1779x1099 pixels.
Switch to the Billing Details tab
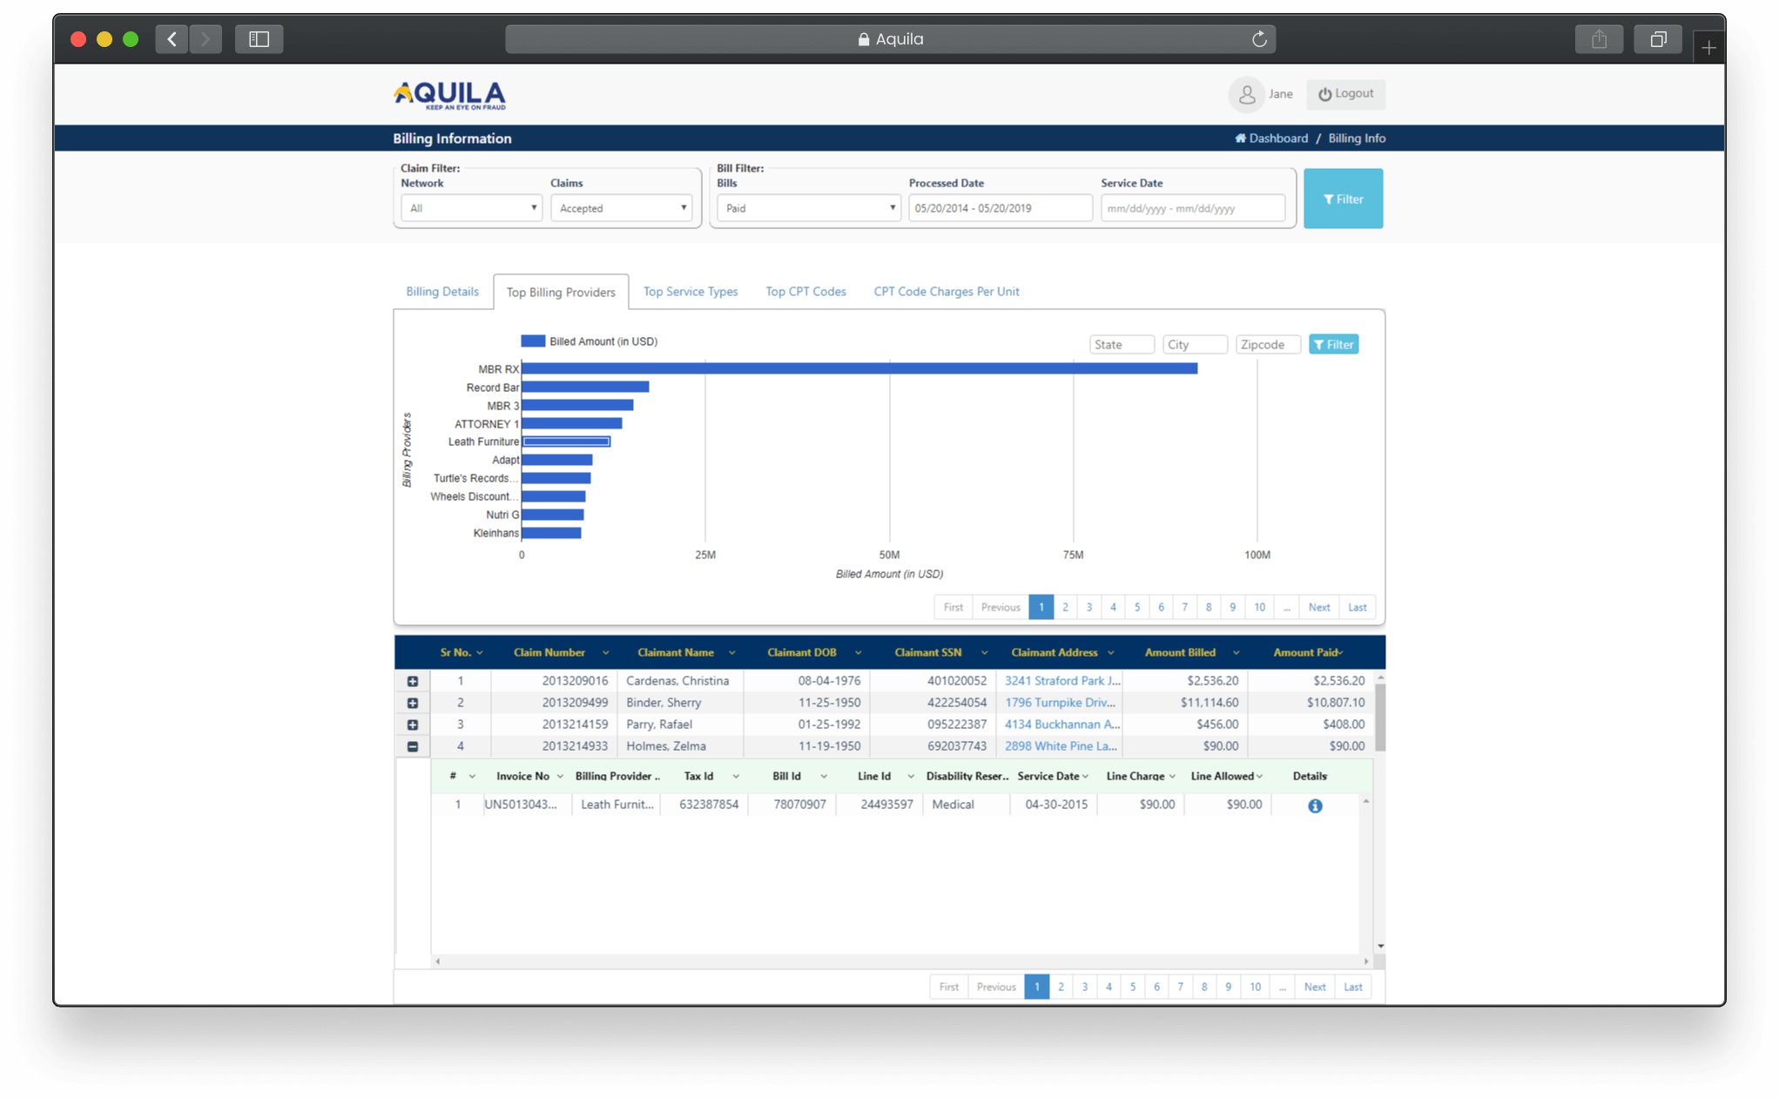(441, 291)
